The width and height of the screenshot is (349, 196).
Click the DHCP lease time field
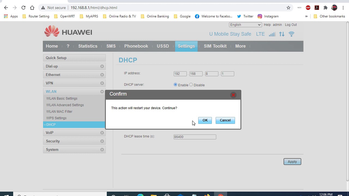click(195, 137)
